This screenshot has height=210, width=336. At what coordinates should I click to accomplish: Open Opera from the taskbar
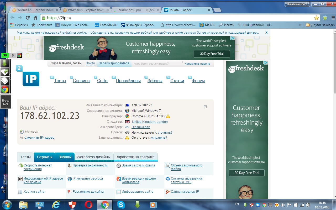(88, 205)
